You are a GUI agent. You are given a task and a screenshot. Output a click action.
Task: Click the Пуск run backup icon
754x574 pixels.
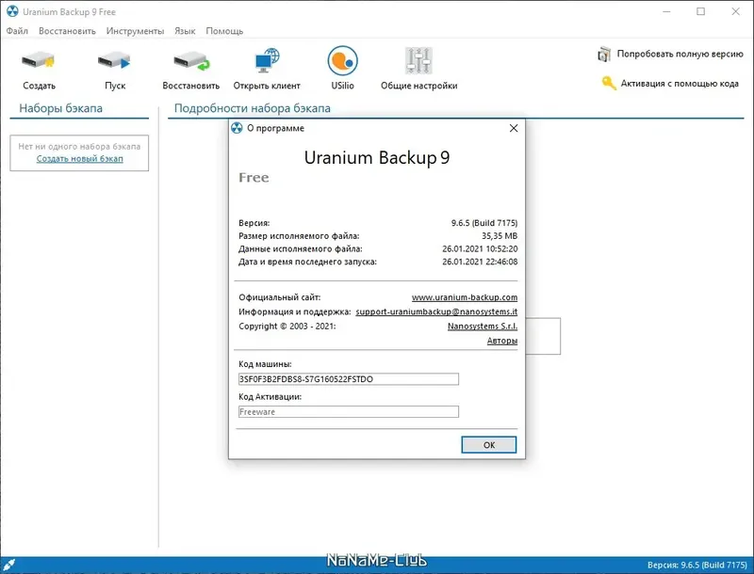point(114,61)
